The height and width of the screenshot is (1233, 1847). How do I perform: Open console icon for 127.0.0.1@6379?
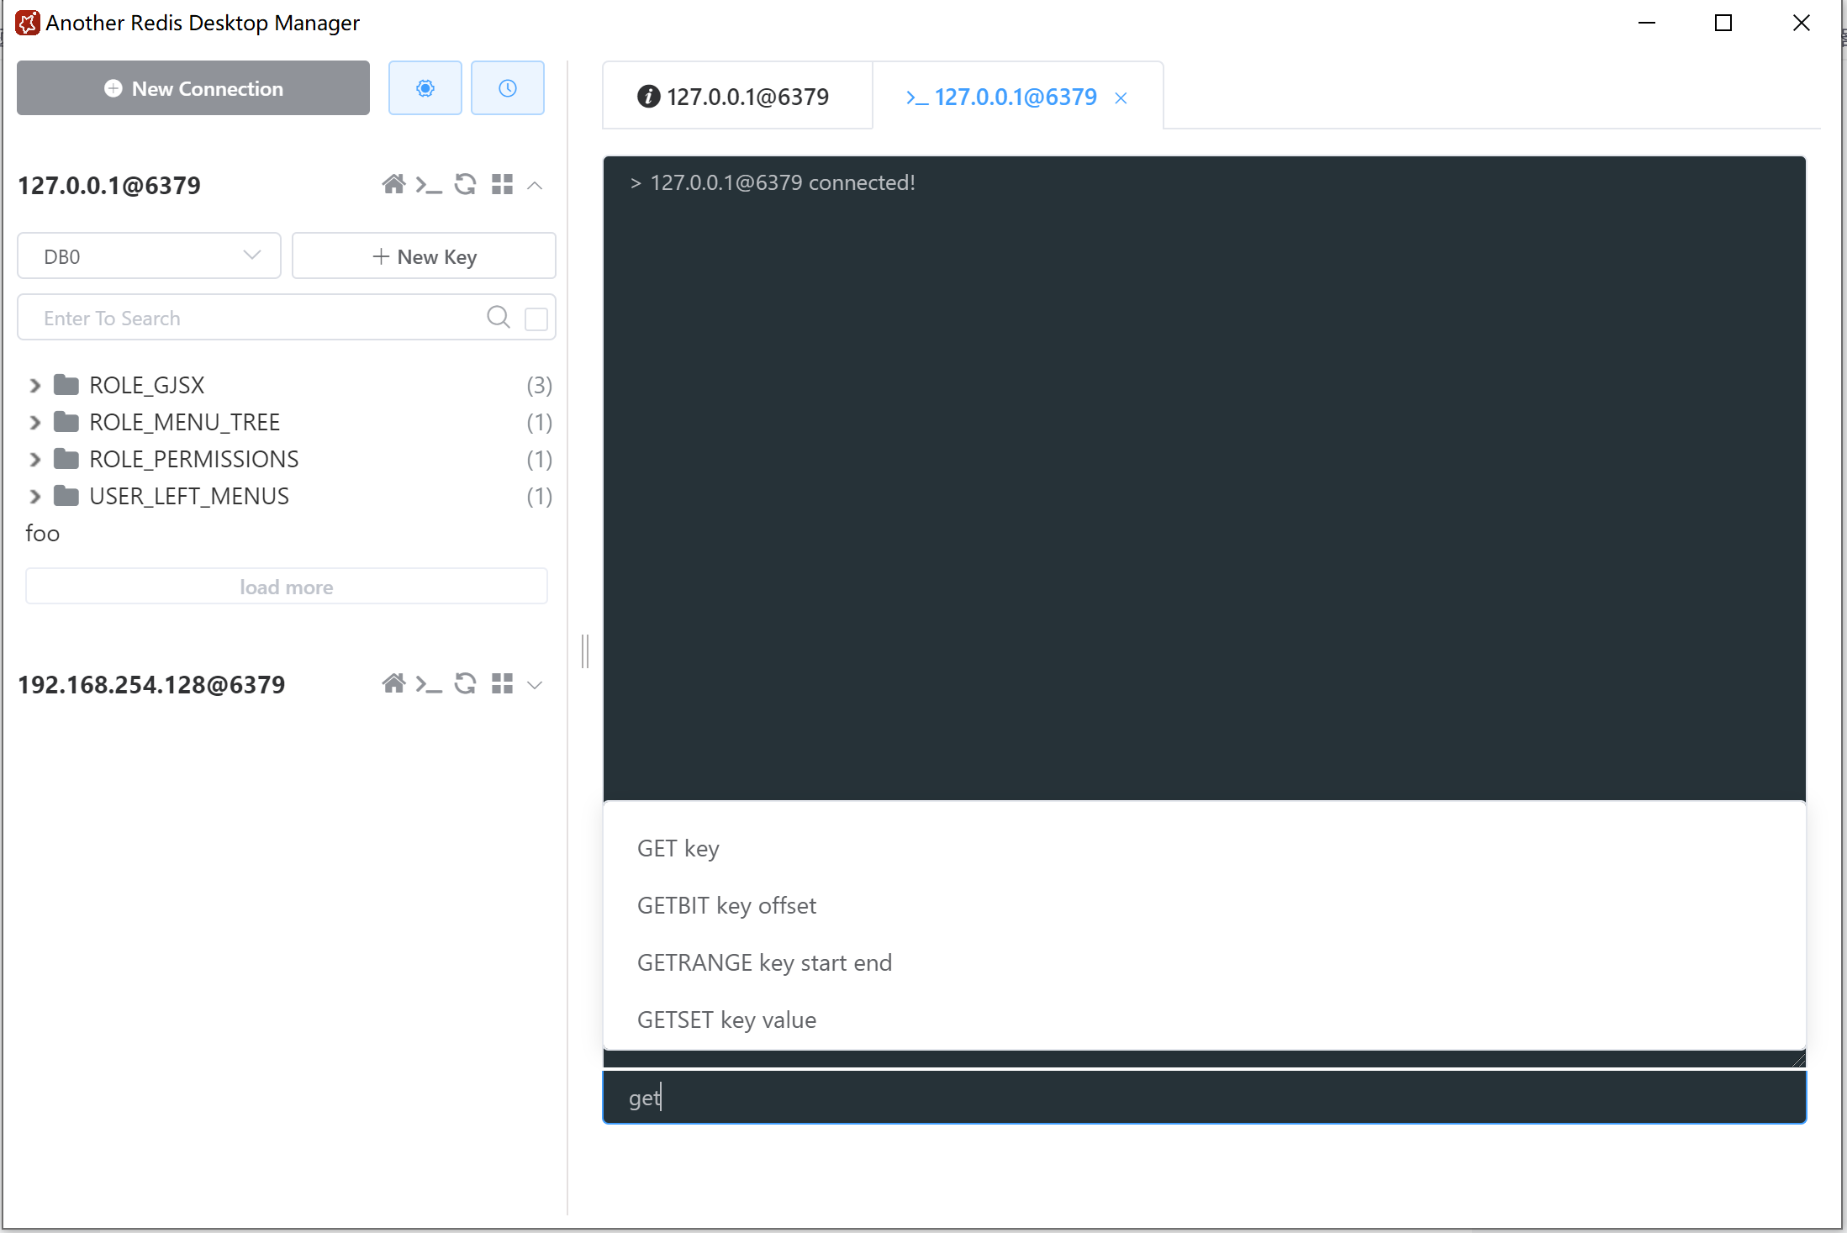(429, 184)
